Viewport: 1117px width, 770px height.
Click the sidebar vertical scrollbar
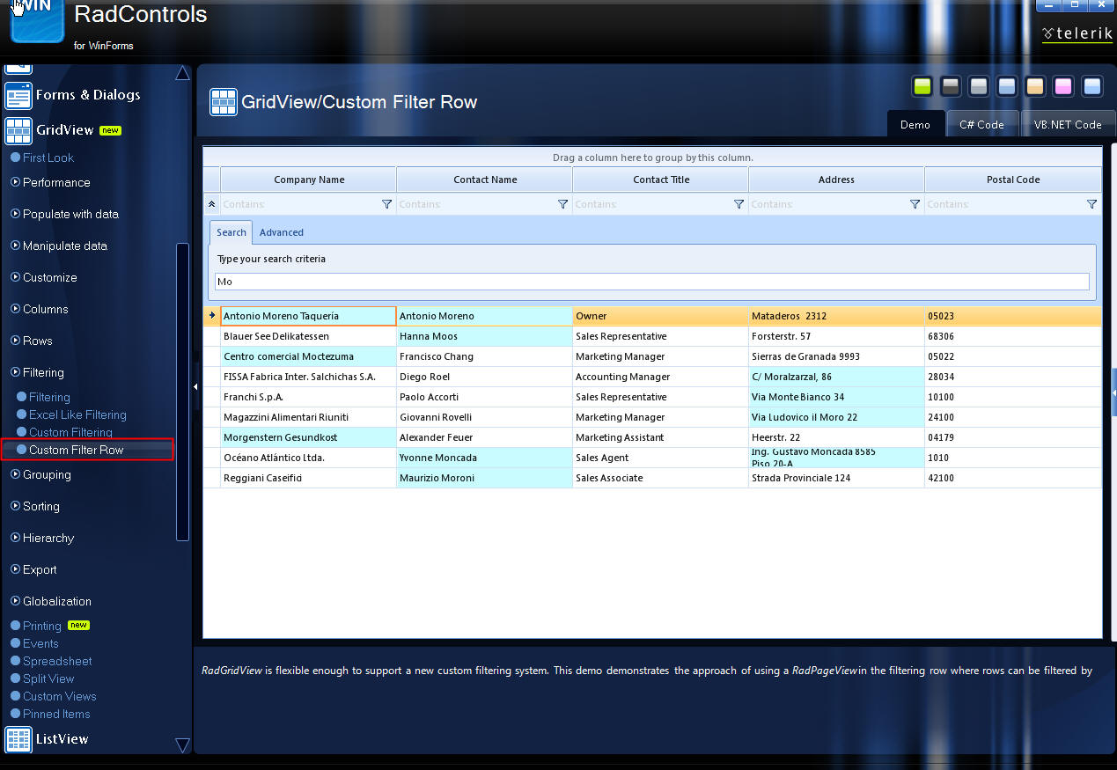coord(183,392)
